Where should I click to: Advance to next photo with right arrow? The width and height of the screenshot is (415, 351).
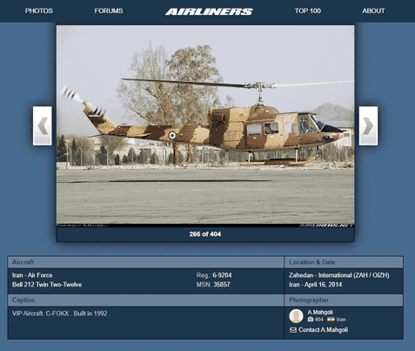(368, 125)
